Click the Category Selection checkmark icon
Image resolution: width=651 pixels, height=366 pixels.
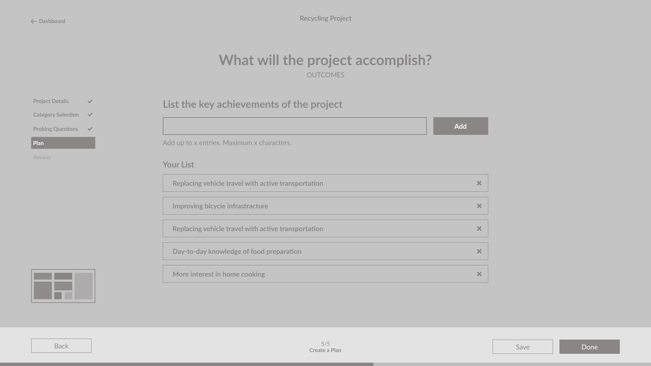point(90,115)
